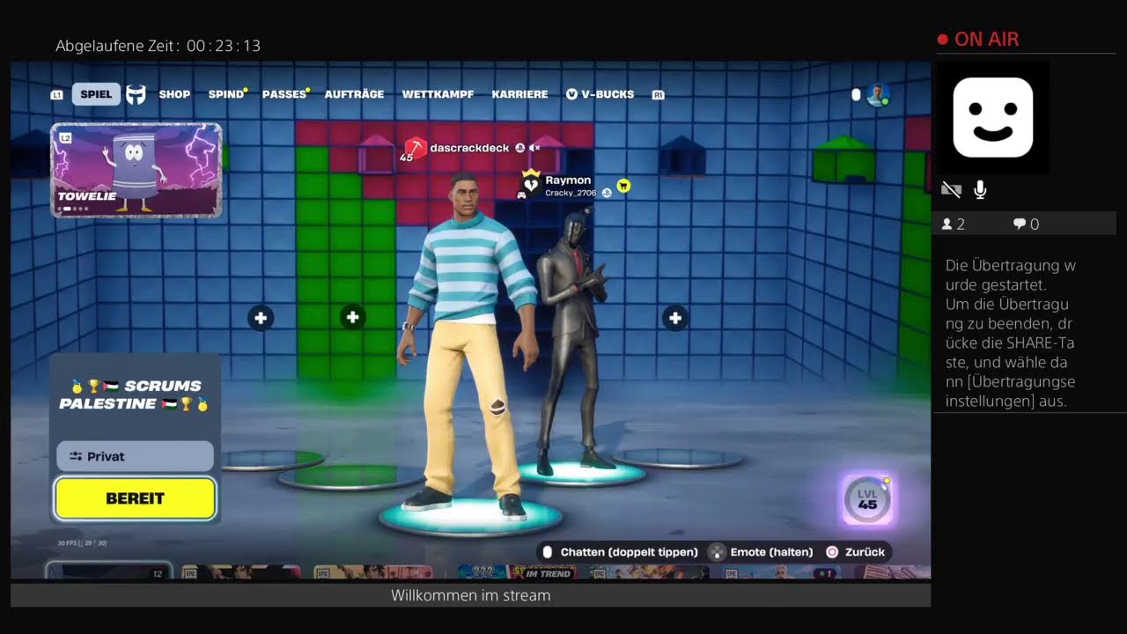Click the comments count bubble icon
The image size is (1127, 634).
pyautogui.click(x=1019, y=225)
